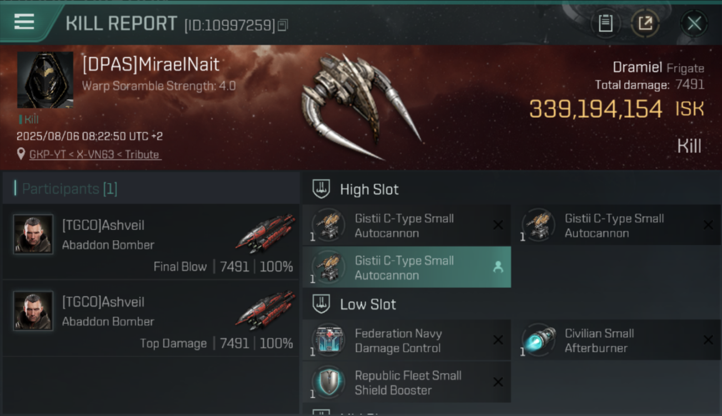The width and height of the screenshot is (722, 416).
Task: Click the Civilian Small Afterburner icon
Action: (x=539, y=339)
